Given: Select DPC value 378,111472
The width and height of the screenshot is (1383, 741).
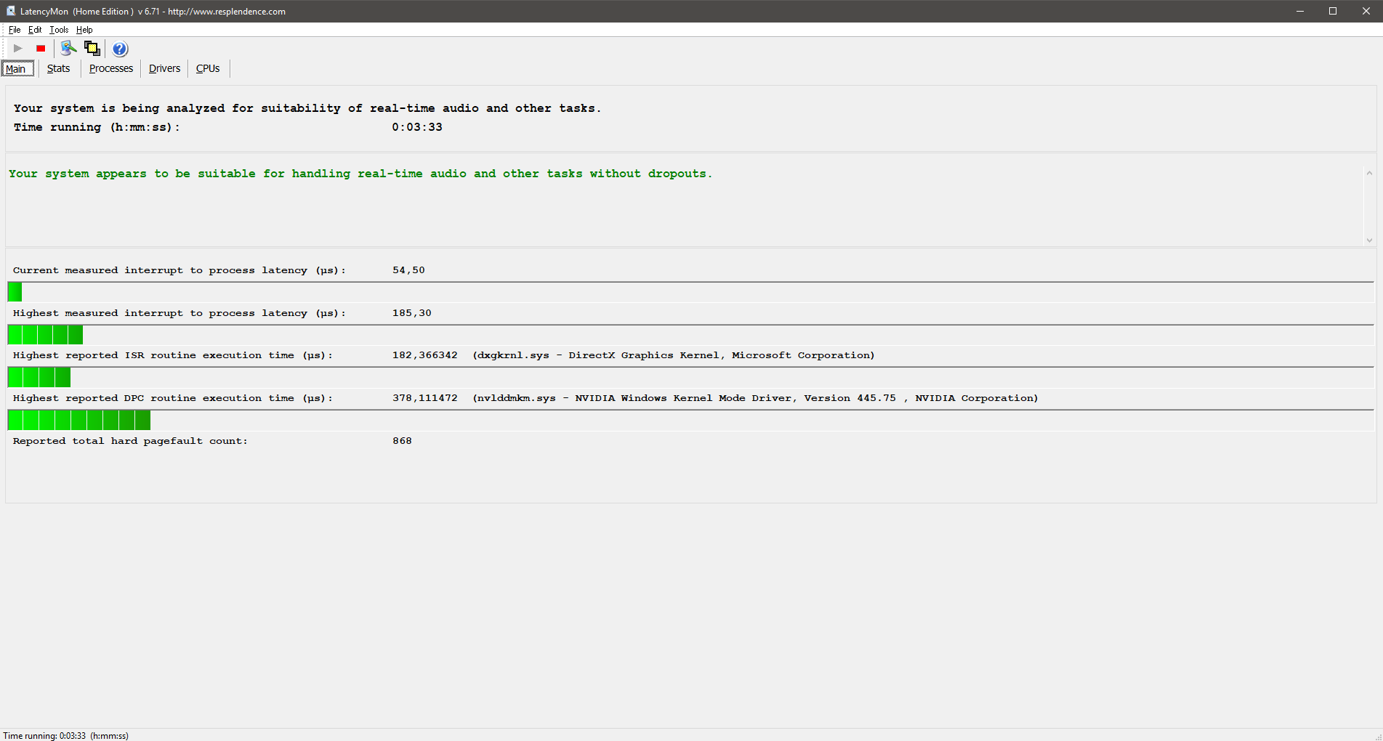Looking at the screenshot, I should click(425, 398).
